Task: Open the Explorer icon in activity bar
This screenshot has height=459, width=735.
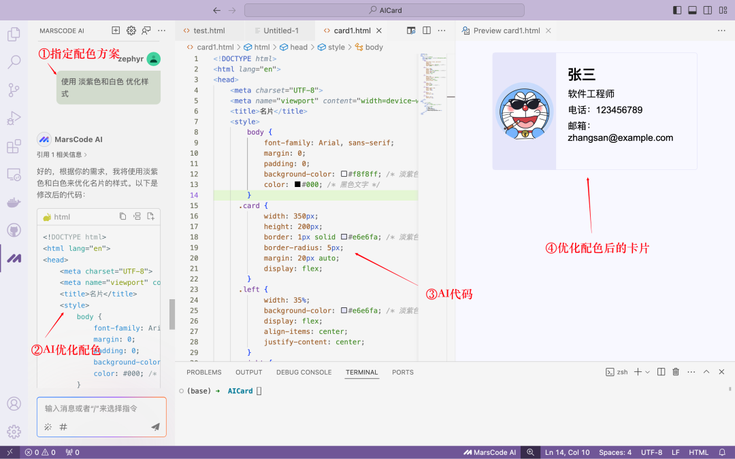Action: click(x=14, y=33)
